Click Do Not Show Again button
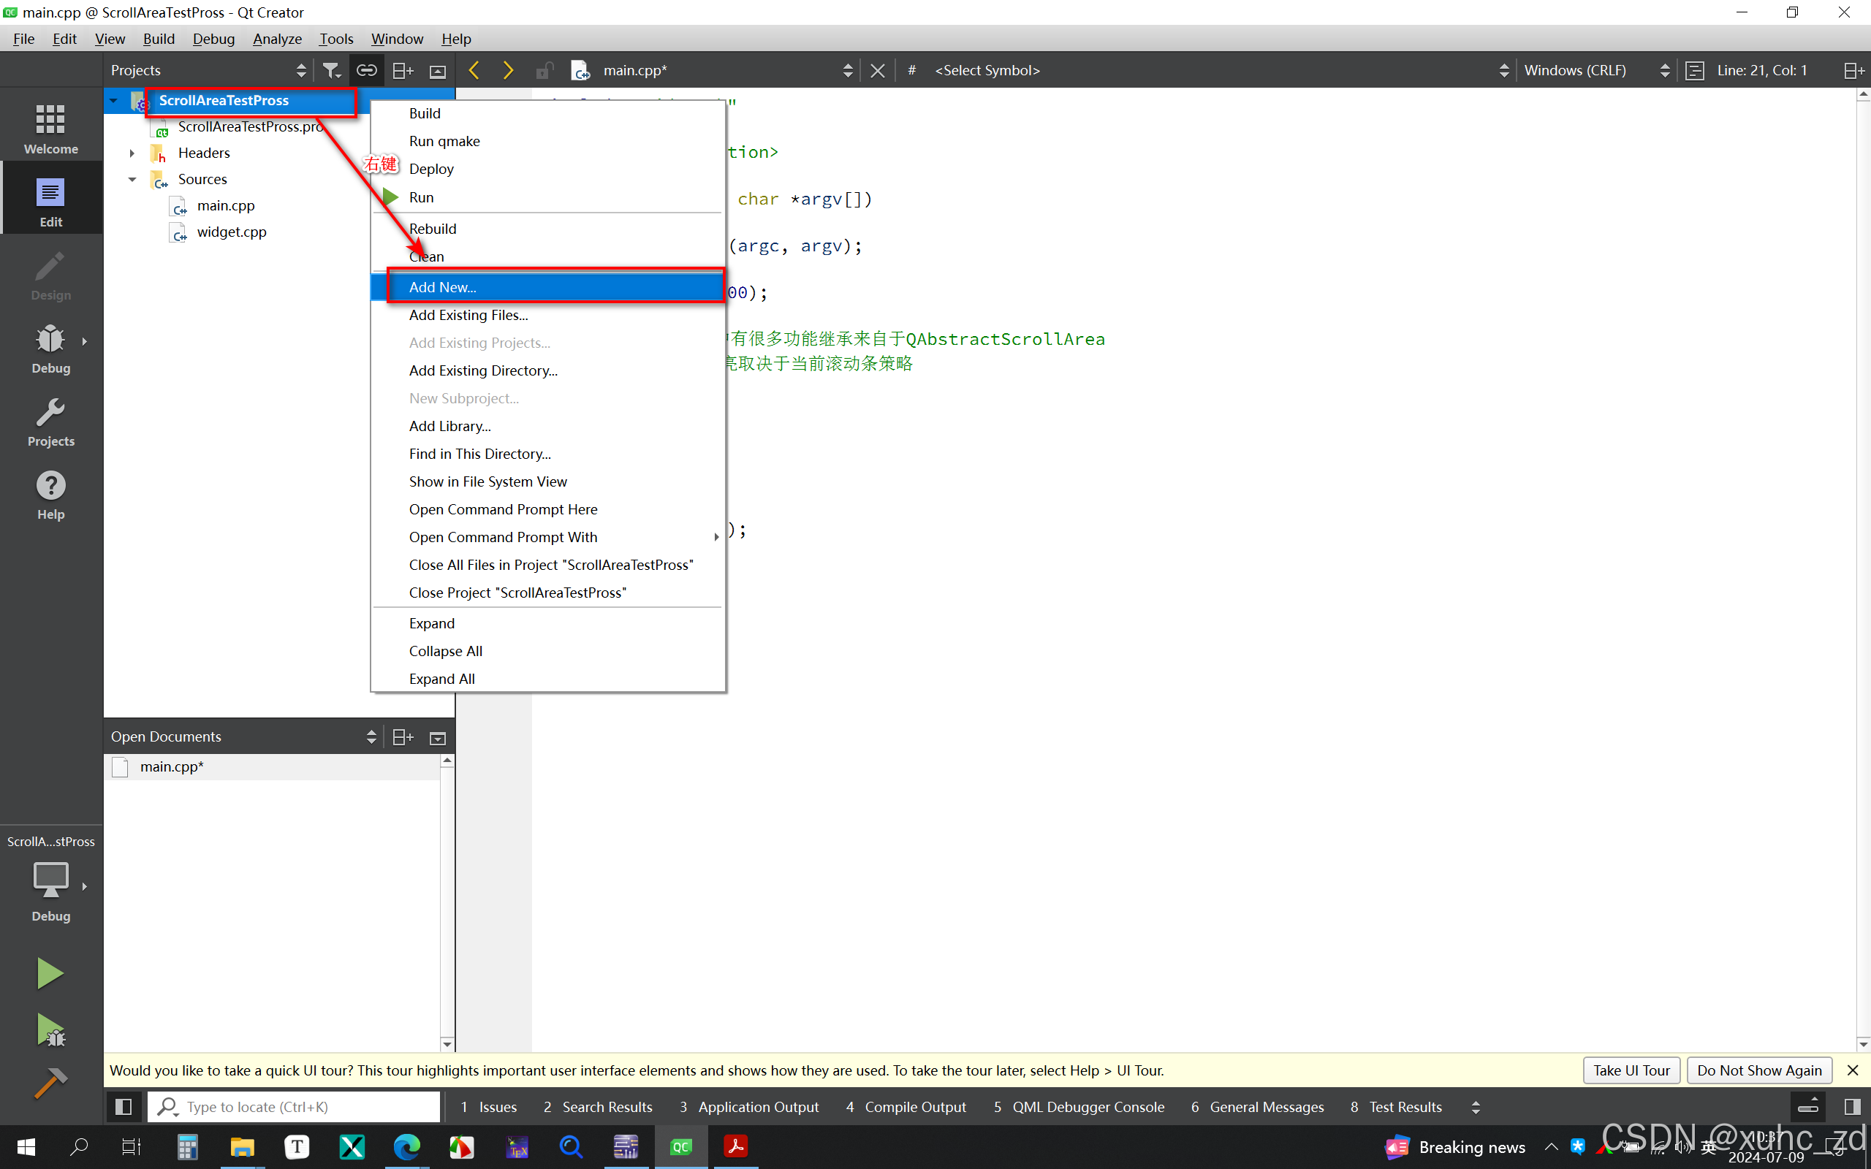The width and height of the screenshot is (1871, 1169). point(1759,1070)
